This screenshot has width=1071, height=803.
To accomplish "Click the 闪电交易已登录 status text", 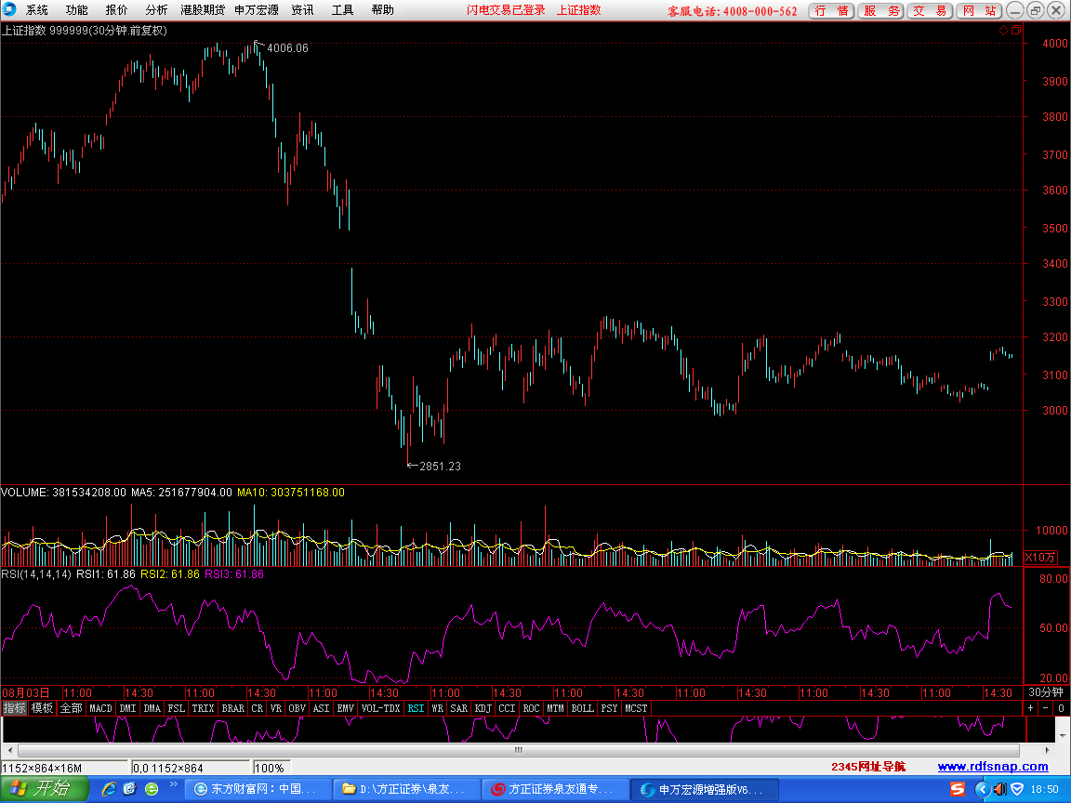I will pos(506,10).
